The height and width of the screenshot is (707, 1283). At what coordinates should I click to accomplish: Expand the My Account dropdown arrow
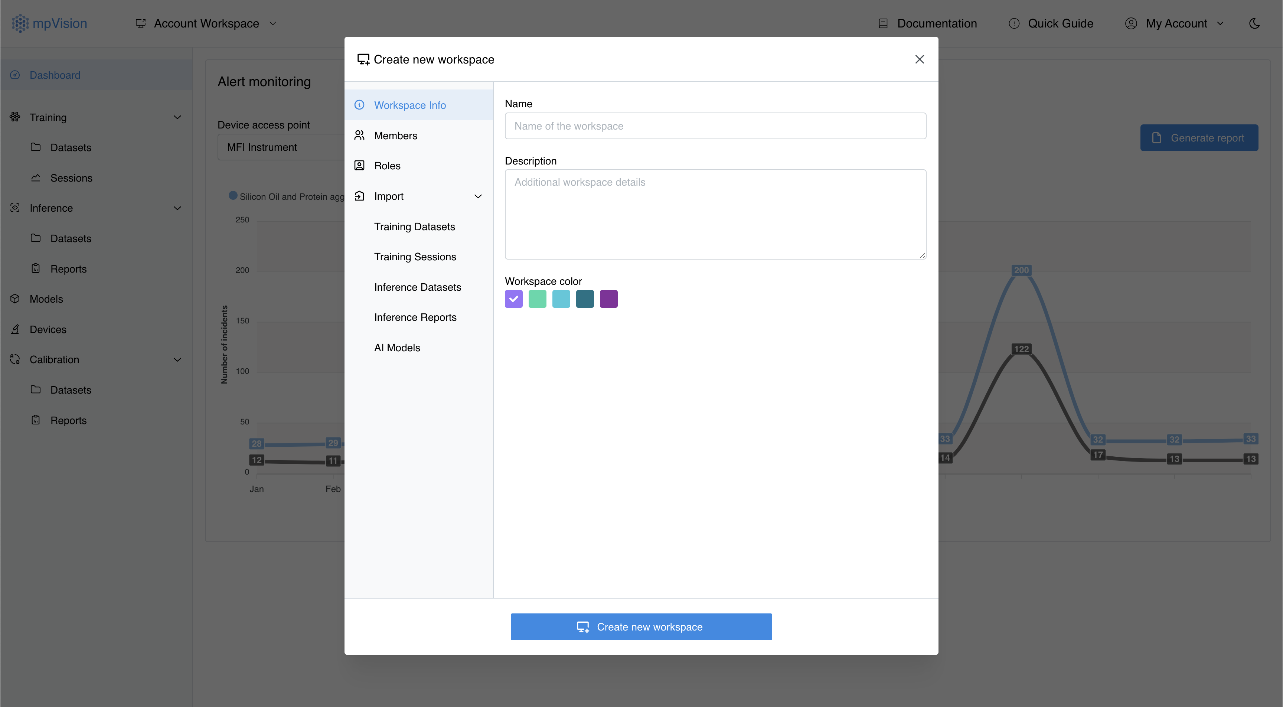point(1220,23)
